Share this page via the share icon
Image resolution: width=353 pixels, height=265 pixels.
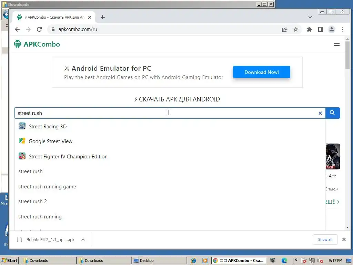point(284,29)
